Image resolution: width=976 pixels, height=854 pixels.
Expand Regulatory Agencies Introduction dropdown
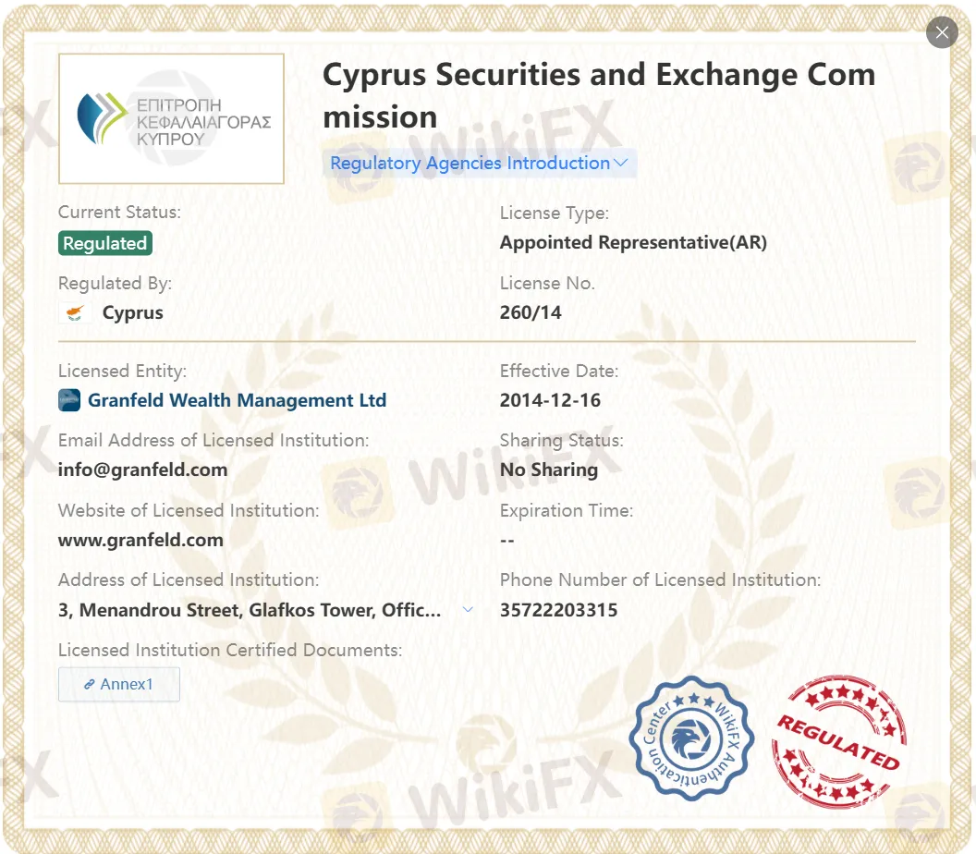click(470, 164)
